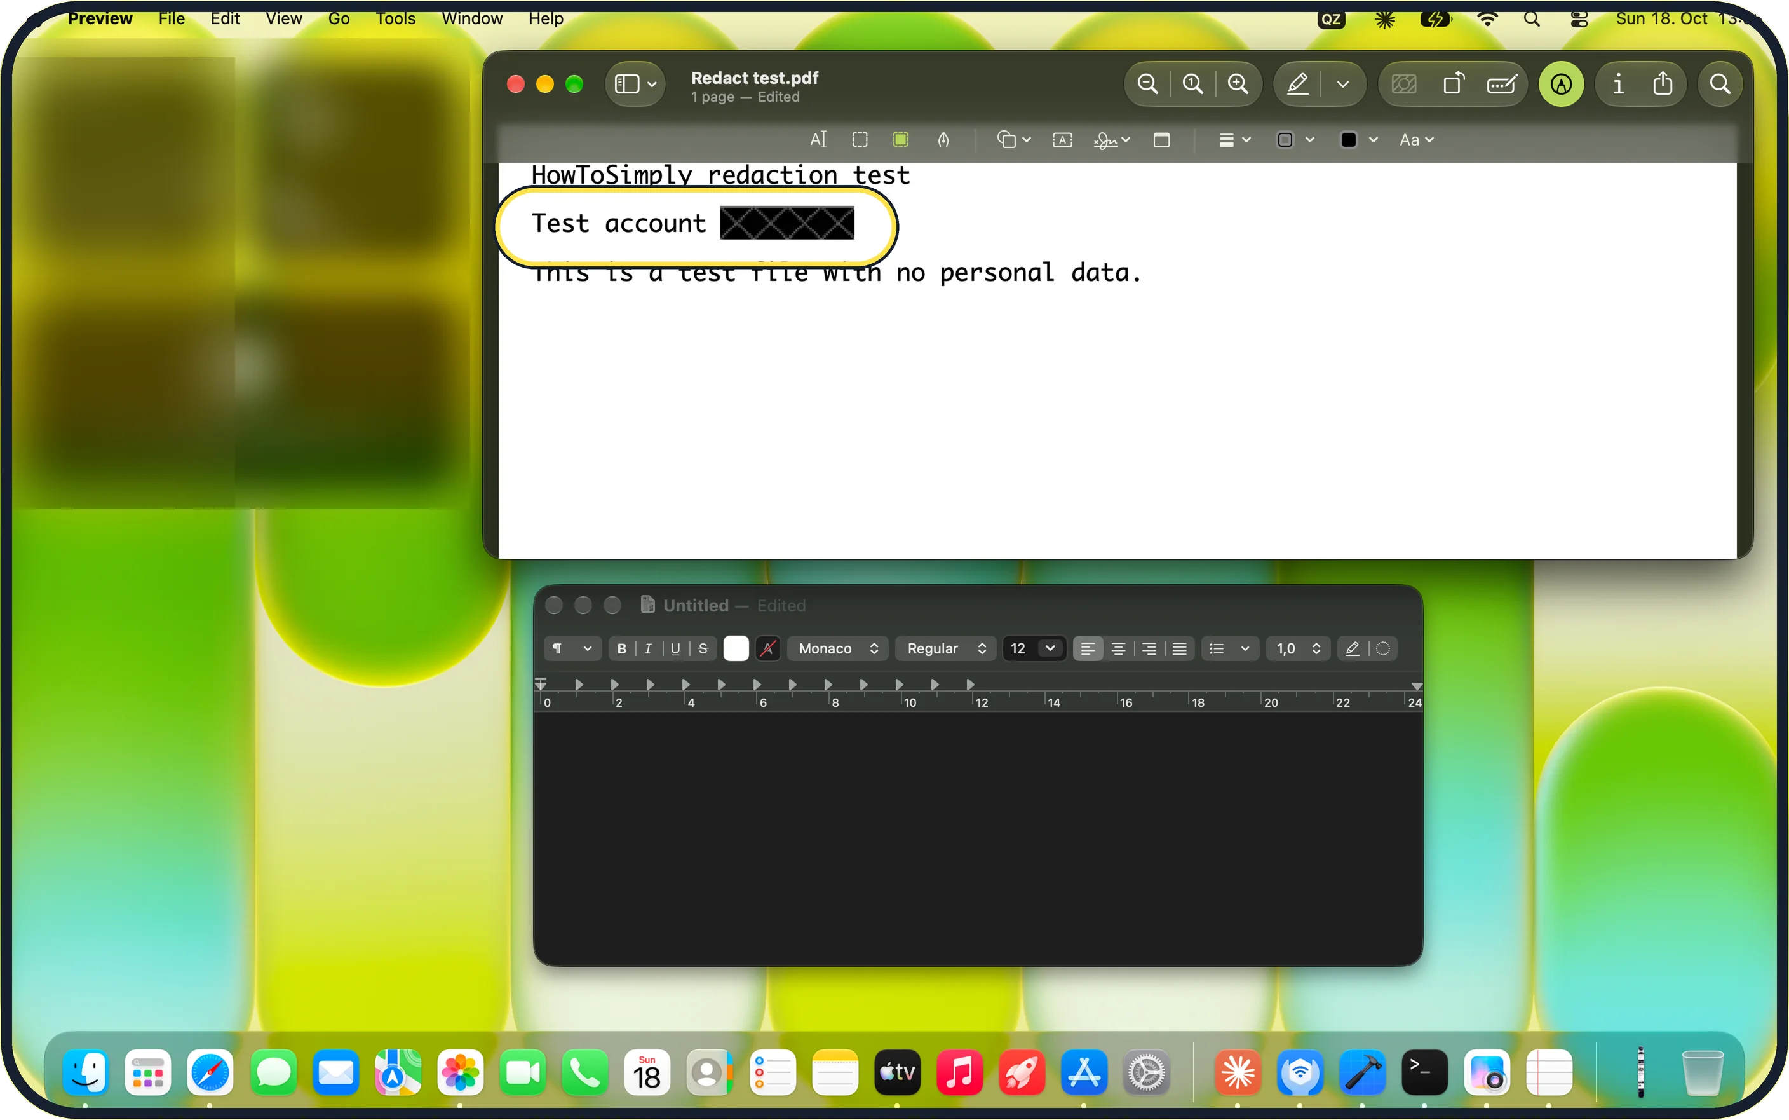Viewport: 1789px width, 1120px height.
Task: Open the Inspector info panel
Action: point(1618,85)
